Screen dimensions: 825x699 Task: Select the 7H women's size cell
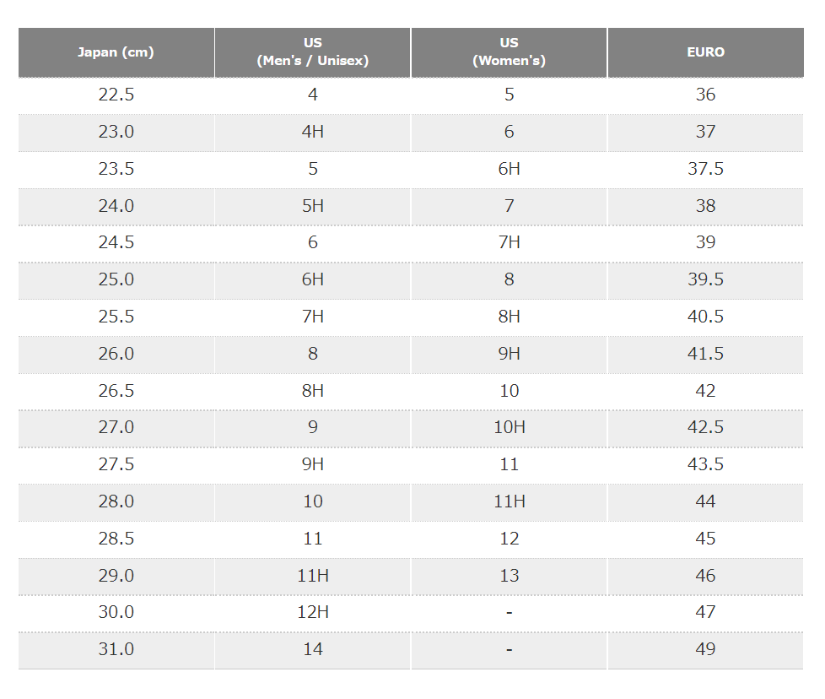(509, 243)
